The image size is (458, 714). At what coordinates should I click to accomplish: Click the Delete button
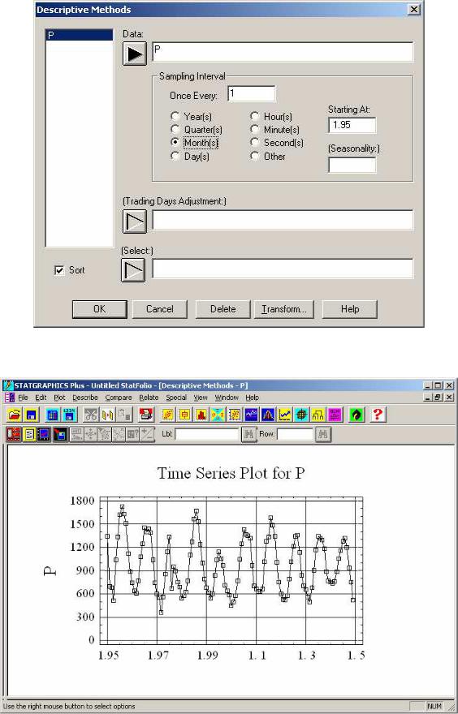tap(223, 309)
